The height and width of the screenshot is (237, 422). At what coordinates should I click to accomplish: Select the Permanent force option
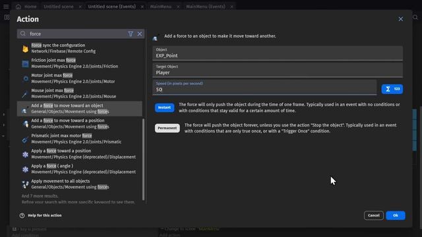pyautogui.click(x=167, y=128)
